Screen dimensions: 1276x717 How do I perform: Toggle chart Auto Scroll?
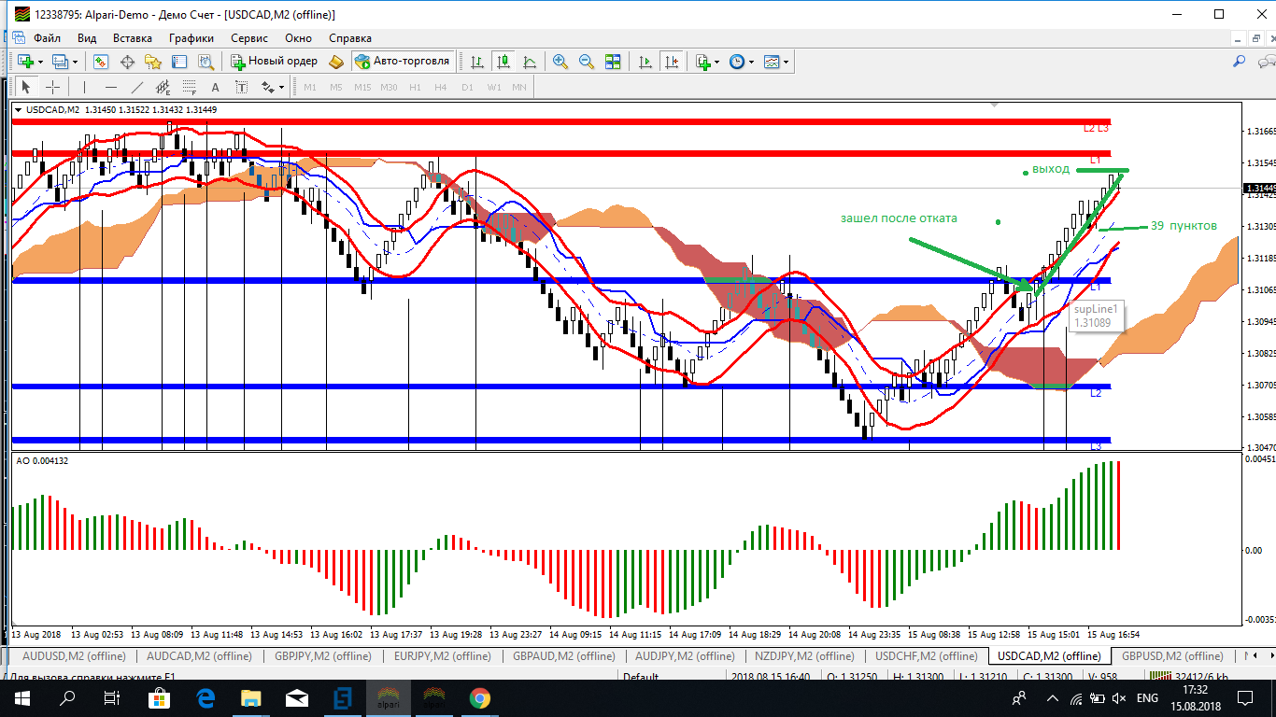(x=645, y=62)
